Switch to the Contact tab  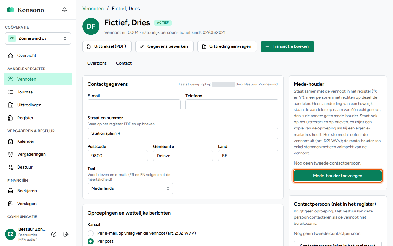pos(124,63)
